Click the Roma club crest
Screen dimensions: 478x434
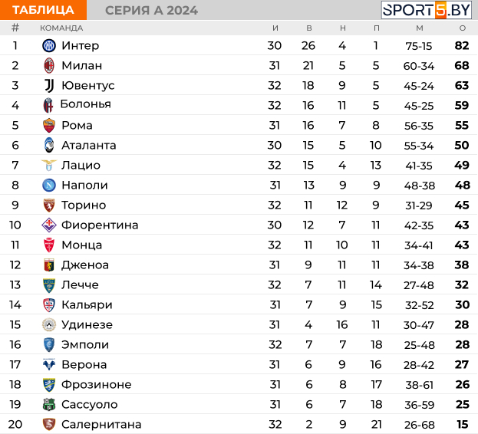[49, 126]
